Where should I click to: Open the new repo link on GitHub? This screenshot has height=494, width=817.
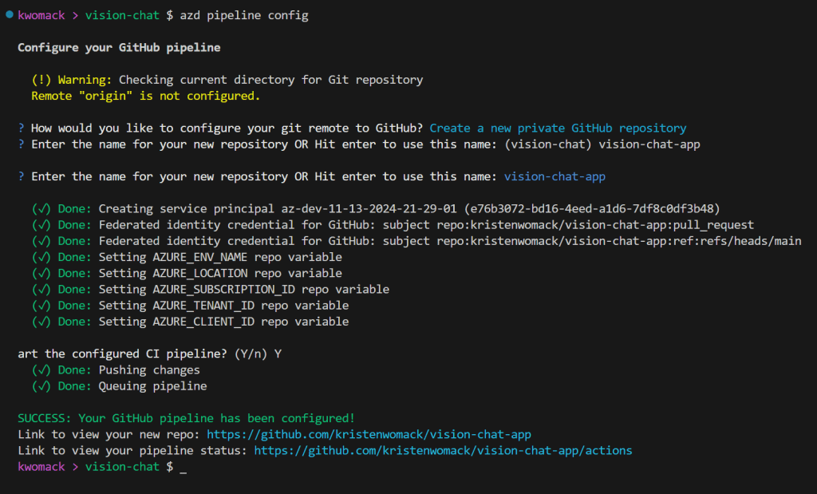(x=369, y=434)
